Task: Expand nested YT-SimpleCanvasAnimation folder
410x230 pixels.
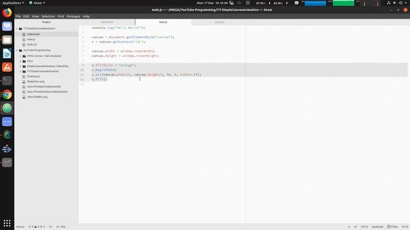Action: point(20,72)
